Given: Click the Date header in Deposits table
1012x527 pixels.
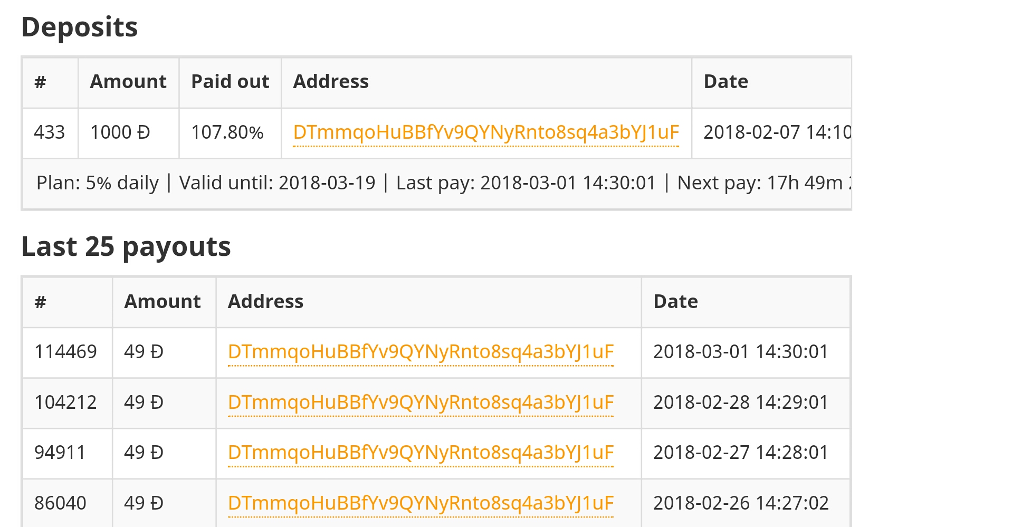Looking at the screenshot, I should pyautogui.click(x=772, y=82).
